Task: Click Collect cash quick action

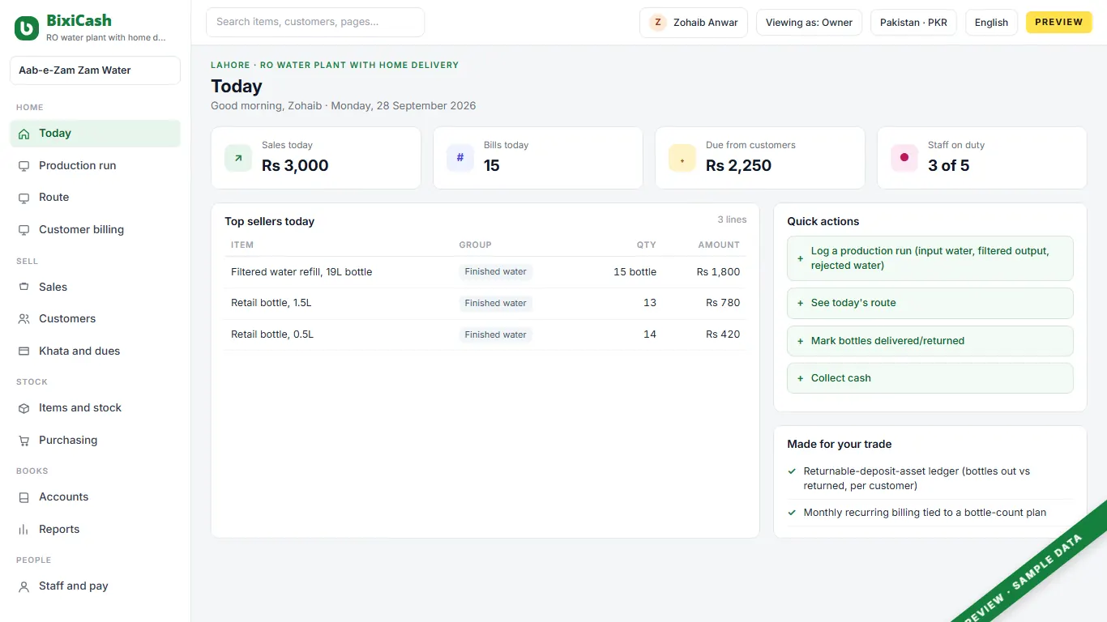Action: click(x=930, y=378)
